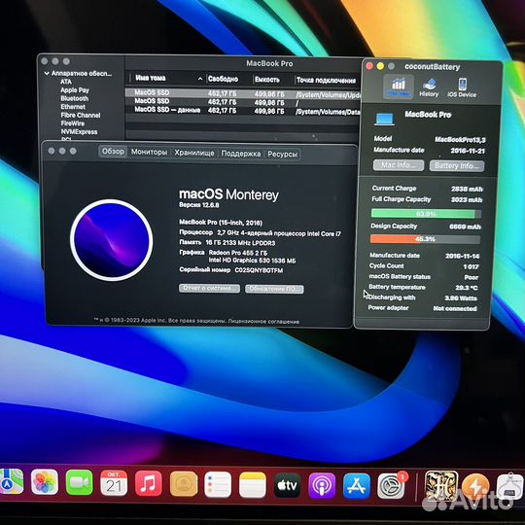
Task: Select Ethernet in the sidebar
Action: tap(73, 107)
